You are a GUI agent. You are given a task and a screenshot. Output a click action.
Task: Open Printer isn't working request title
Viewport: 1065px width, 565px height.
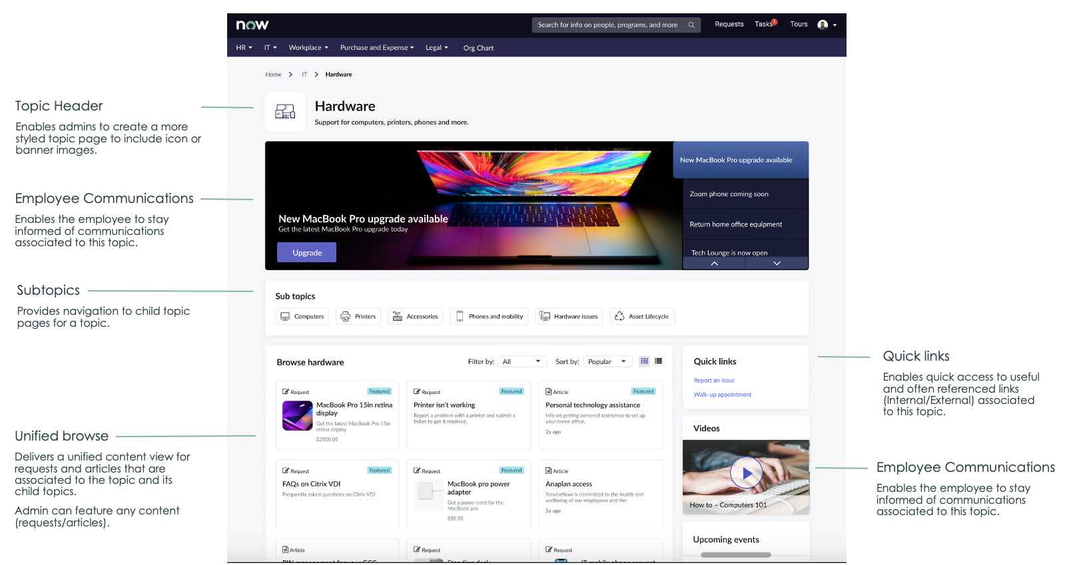444,405
